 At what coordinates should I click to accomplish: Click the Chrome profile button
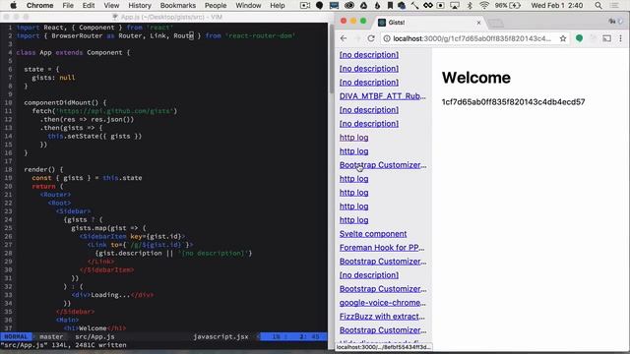point(615,21)
